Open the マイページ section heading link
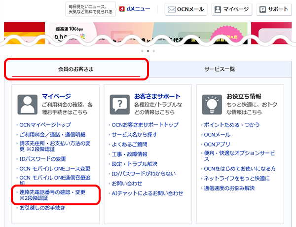Viewport: 296px width, 227px height. pos(56,96)
